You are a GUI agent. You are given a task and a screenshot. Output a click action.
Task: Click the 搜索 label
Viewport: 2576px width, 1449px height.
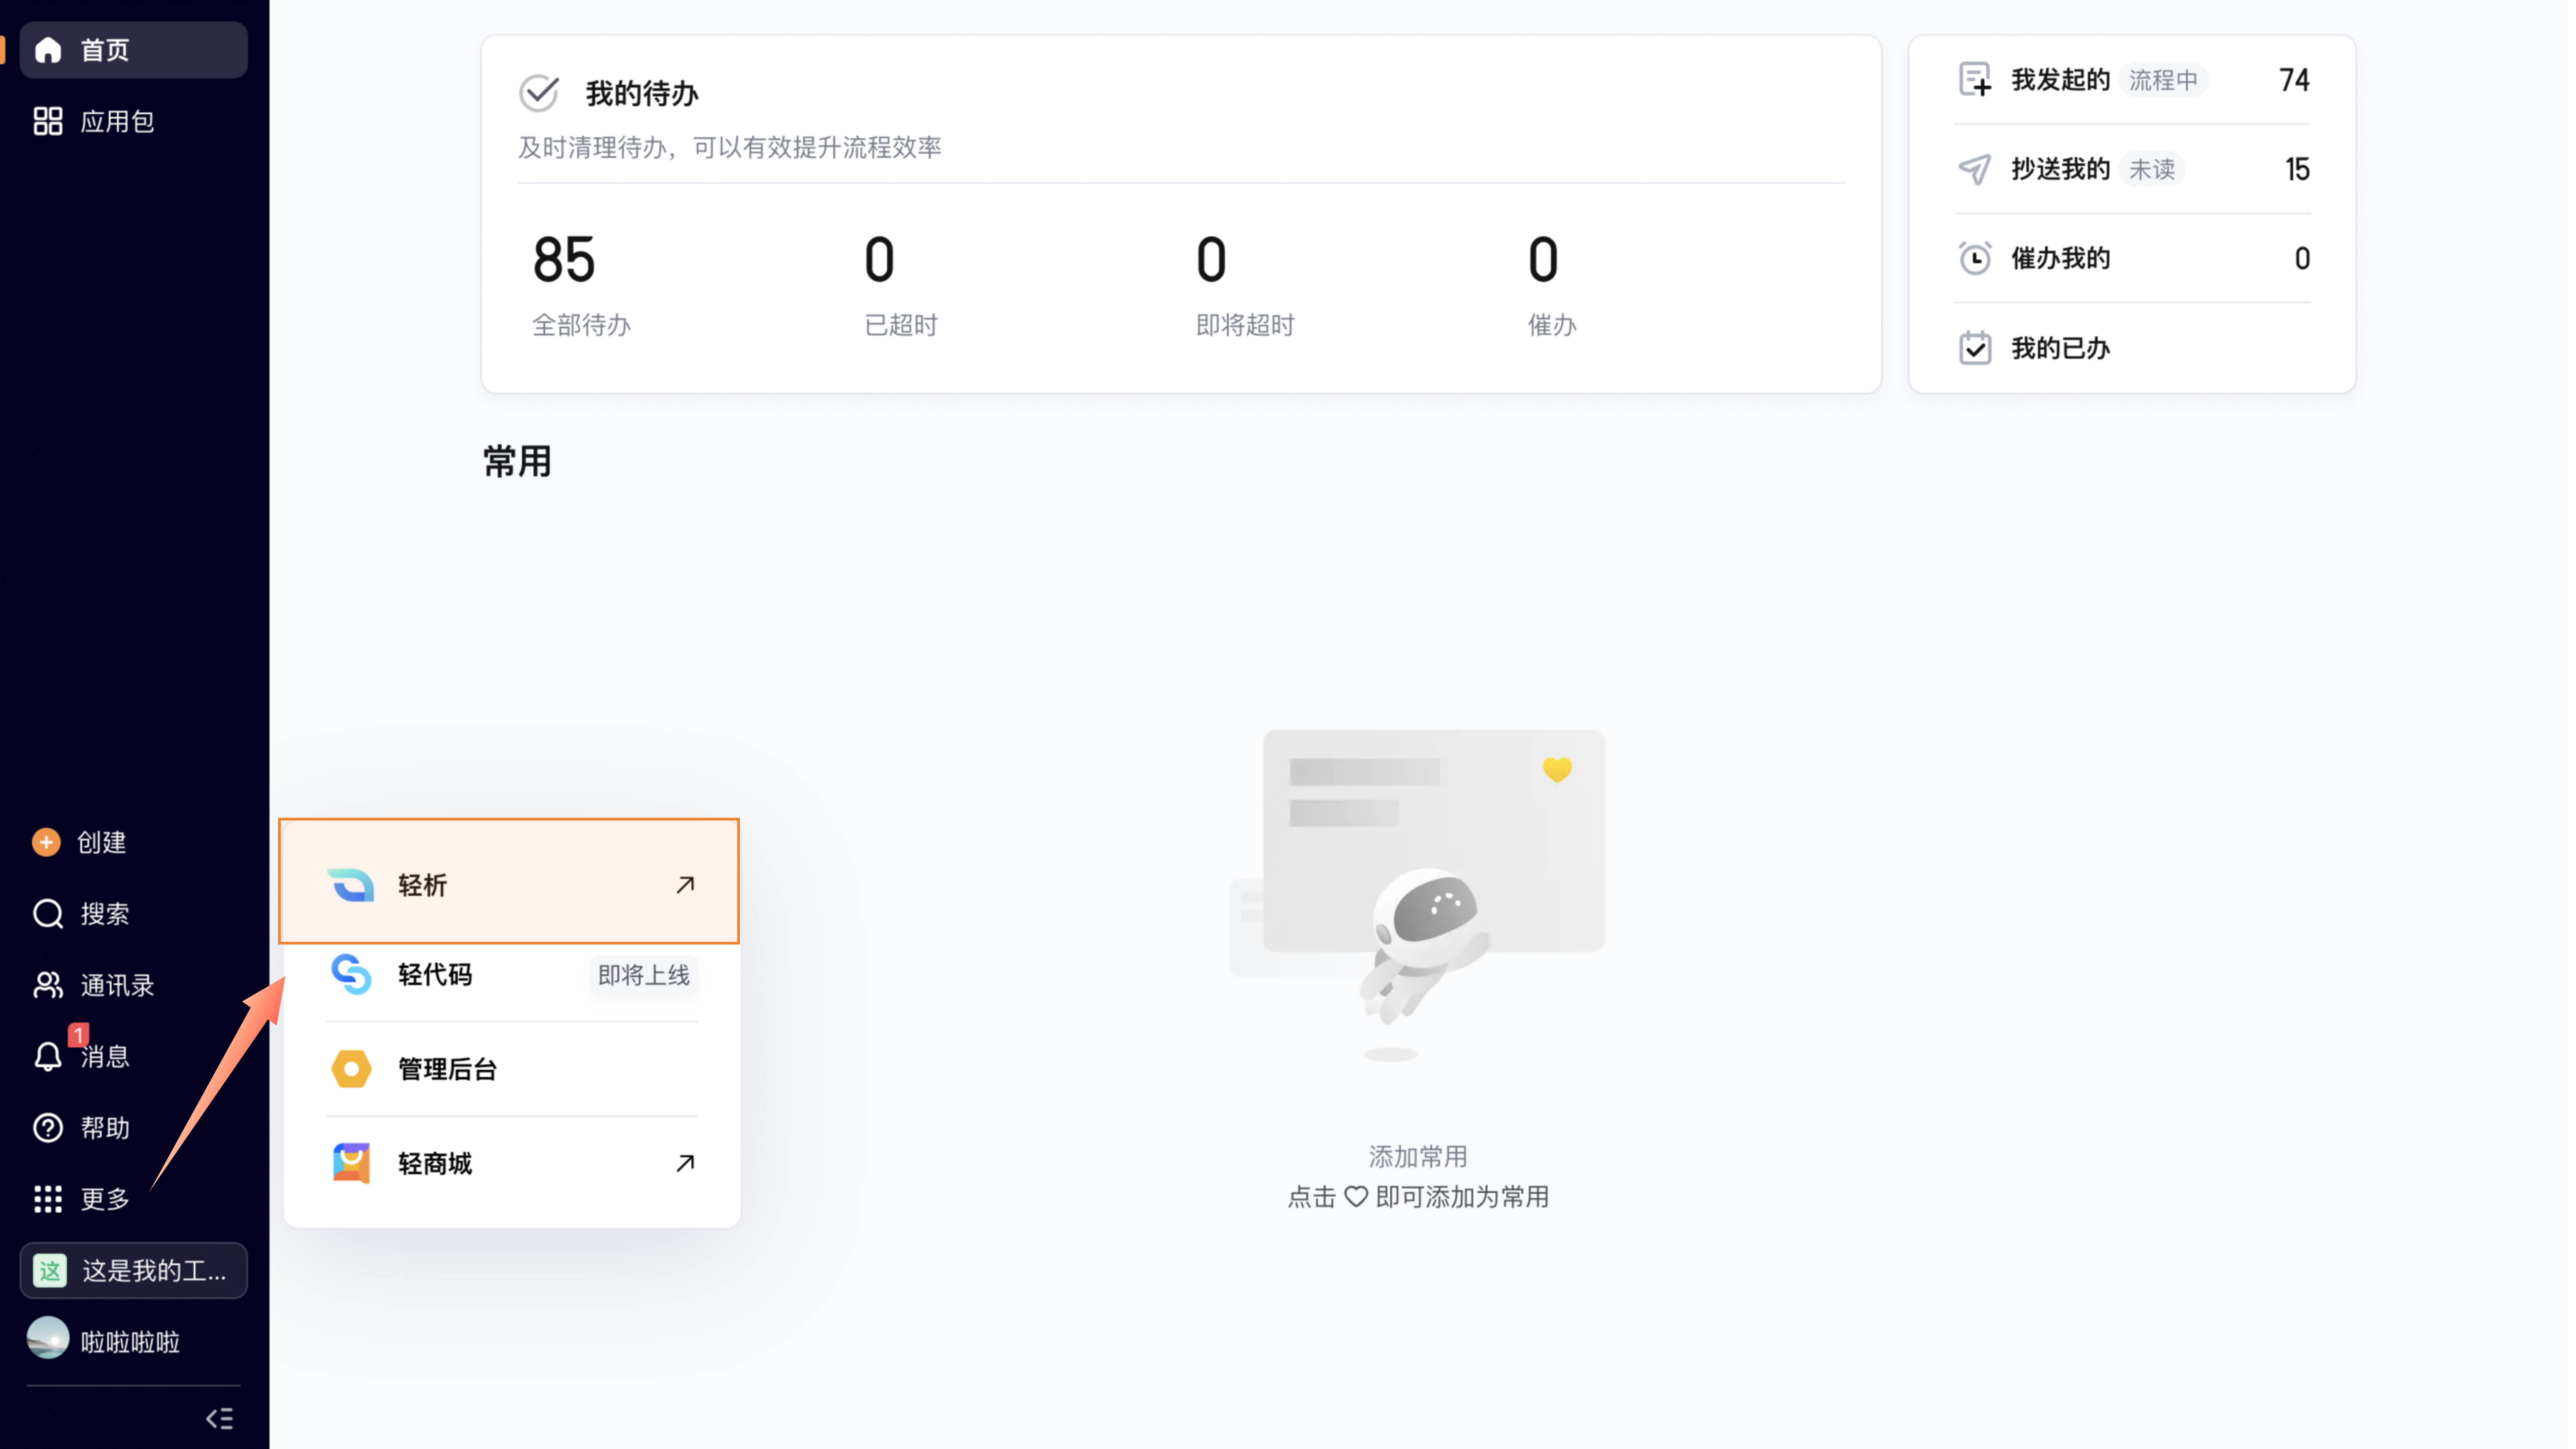(105, 914)
